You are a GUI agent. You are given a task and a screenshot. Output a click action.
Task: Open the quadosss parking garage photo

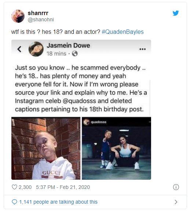coord(117,148)
